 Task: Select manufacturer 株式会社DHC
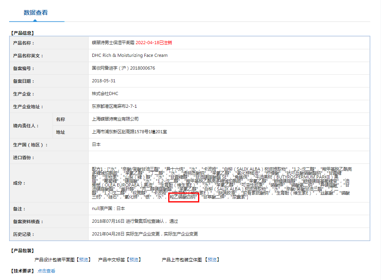(x=105, y=93)
